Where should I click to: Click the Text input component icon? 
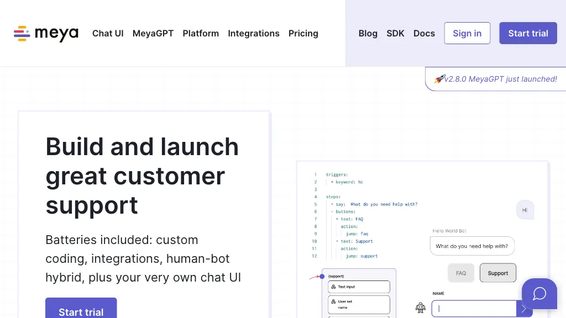334,287
